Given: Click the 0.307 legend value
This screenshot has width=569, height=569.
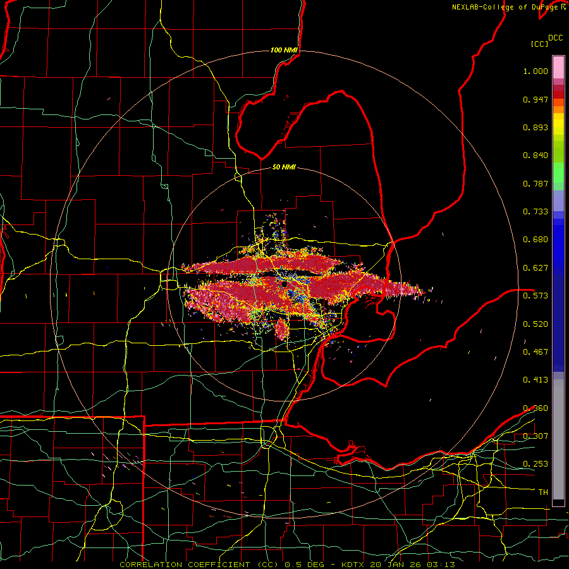Looking at the screenshot, I should pyautogui.click(x=535, y=436).
